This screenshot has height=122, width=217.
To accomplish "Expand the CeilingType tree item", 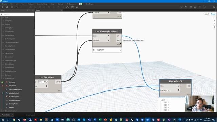I will tap(9, 28).
